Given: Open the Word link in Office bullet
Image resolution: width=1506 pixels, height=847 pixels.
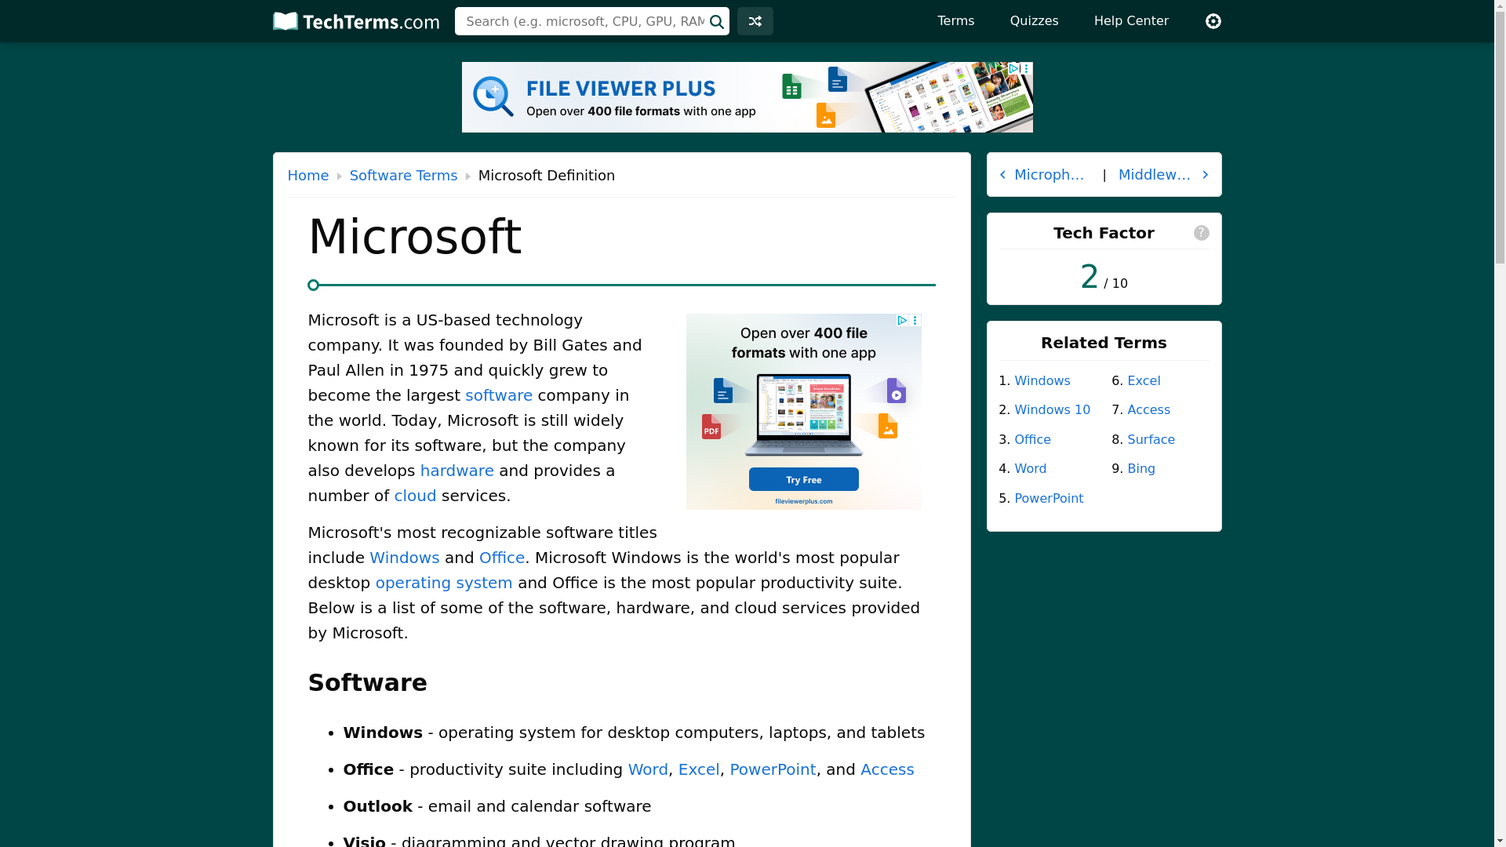Looking at the screenshot, I should pos(648,769).
